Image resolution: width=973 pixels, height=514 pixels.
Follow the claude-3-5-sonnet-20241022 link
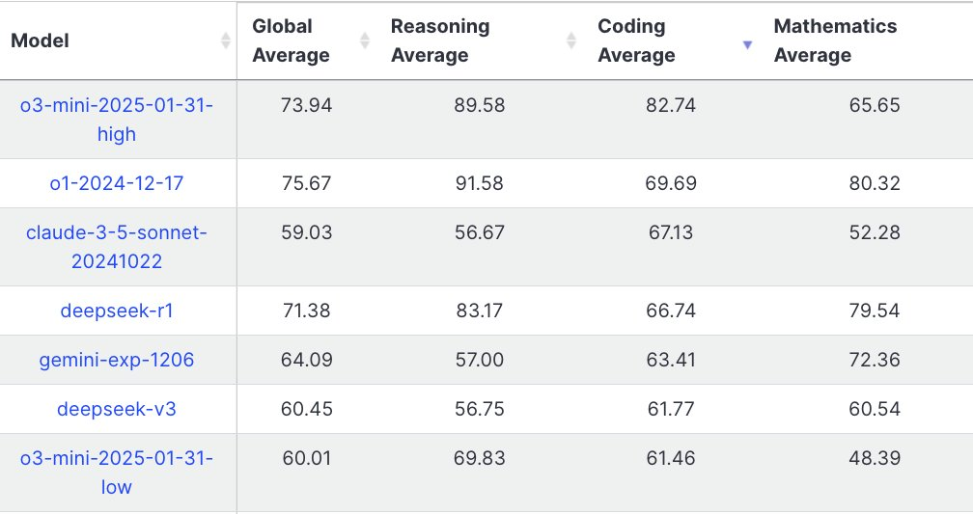(117, 247)
